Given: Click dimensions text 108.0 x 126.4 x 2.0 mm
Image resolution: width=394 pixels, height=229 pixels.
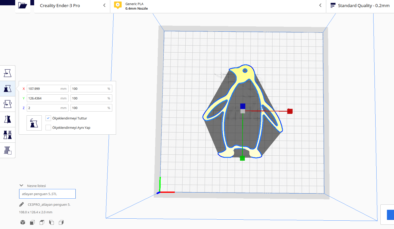Looking at the screenshot, I should point(36,212).
